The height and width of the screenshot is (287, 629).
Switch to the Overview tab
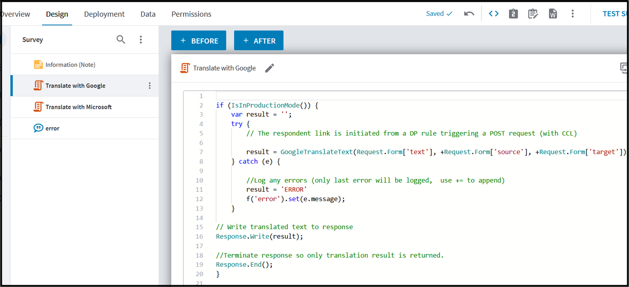click(x=15, y=14)
